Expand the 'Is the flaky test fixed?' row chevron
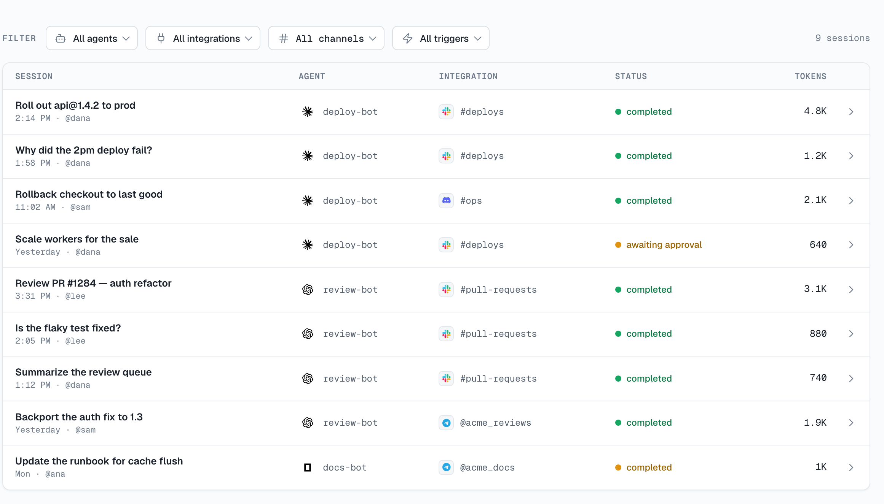 pos(851,334)
